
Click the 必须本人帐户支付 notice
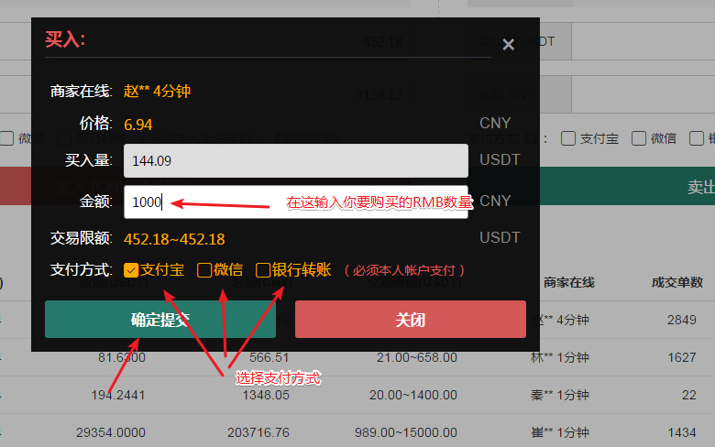tap(404, 270)
